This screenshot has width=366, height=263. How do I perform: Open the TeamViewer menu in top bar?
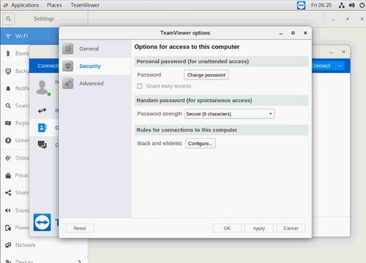tap(85, 5)
